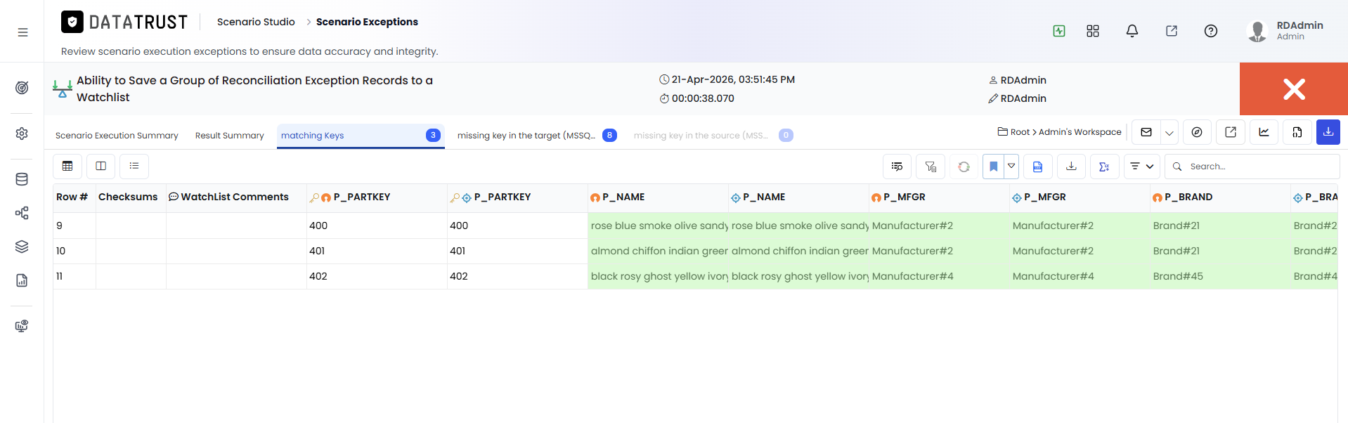
Task: Click the blue bookmark watchlist button
Action: pyautogui.click(x=993, y=167)
